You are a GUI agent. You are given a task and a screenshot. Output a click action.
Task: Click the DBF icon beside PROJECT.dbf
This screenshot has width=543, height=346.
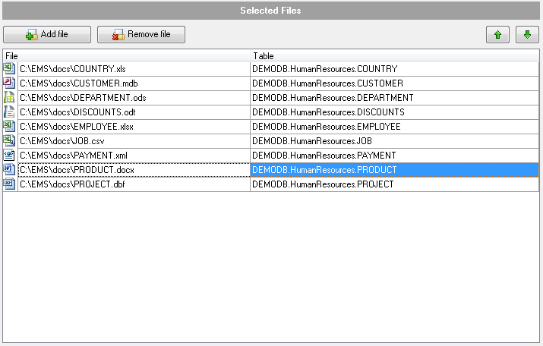click(x=9, y=184)
